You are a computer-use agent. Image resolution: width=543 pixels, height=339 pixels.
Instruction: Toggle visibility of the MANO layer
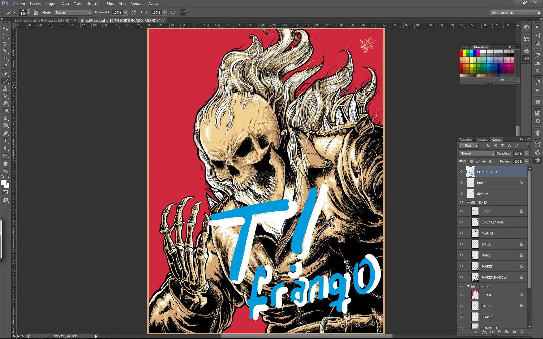[x=462, y=255]
